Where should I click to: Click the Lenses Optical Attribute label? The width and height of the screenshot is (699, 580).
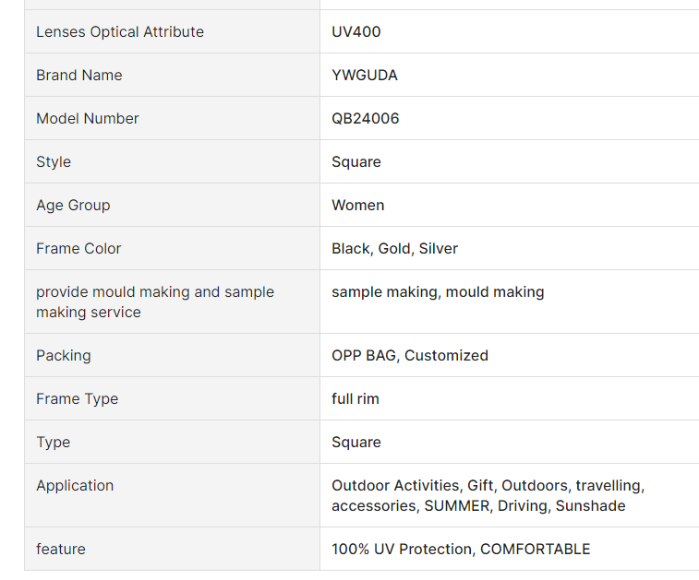pos(120,32)
